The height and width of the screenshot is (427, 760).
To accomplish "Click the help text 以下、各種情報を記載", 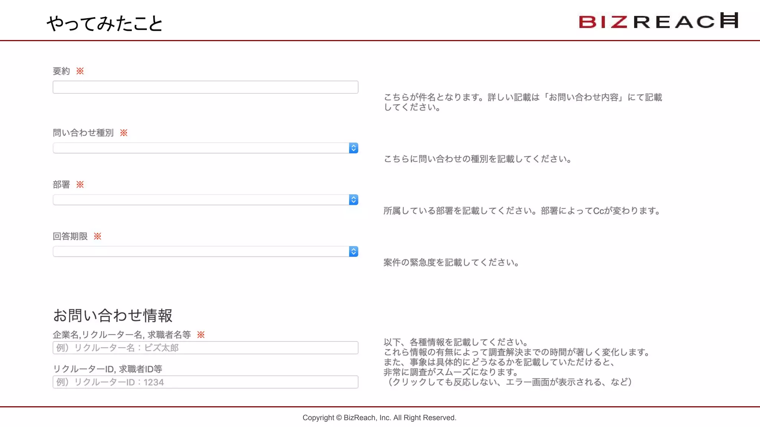I will tap(517, 362).
